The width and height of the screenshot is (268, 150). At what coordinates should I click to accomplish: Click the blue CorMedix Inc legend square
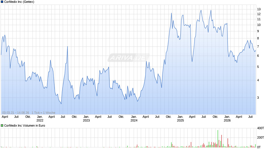[x=2, y=2]
